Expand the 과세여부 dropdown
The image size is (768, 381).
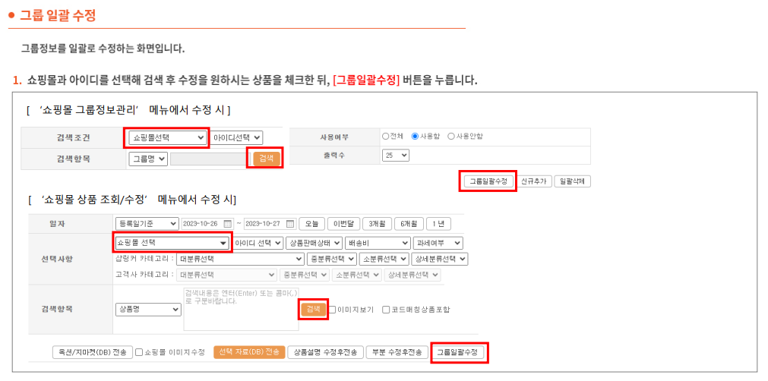pos(438,243)
